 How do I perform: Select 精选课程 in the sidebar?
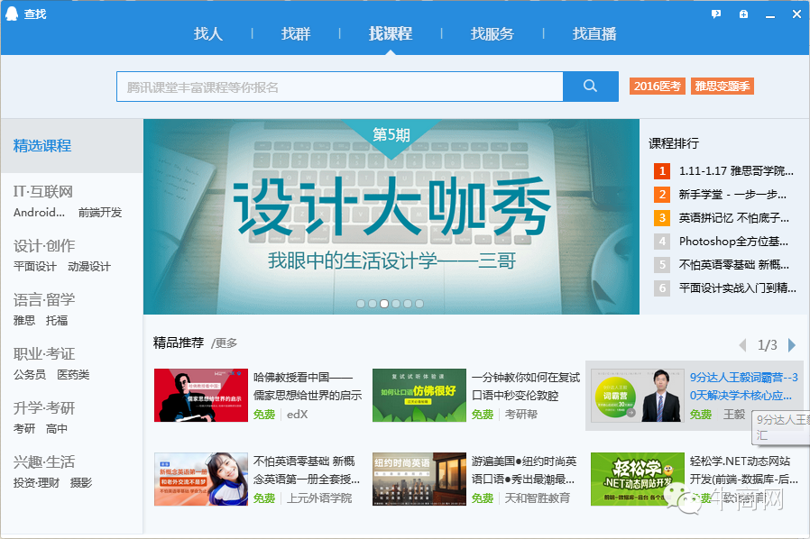click(72, 146)
